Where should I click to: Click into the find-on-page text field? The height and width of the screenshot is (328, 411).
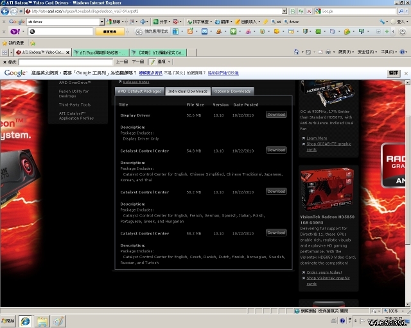(x=66, y=62)
